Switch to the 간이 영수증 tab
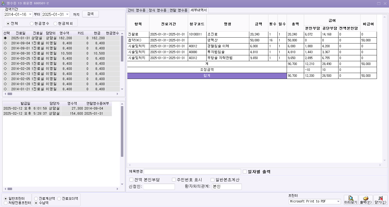The image size is (389, 207). coord(136,10)
